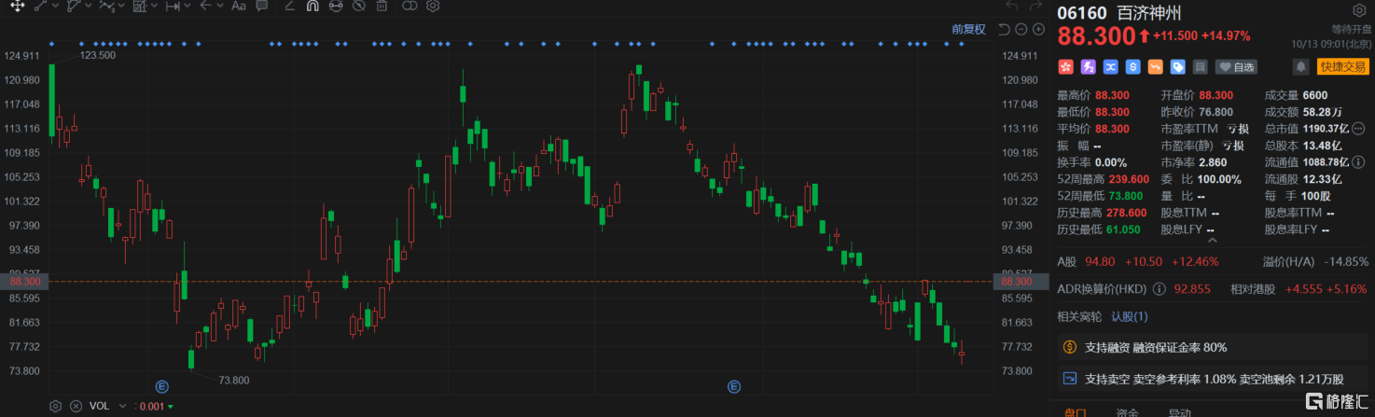Select the Aa text annotation tool
Screen dimensions: 1375x417
(238, 6)
